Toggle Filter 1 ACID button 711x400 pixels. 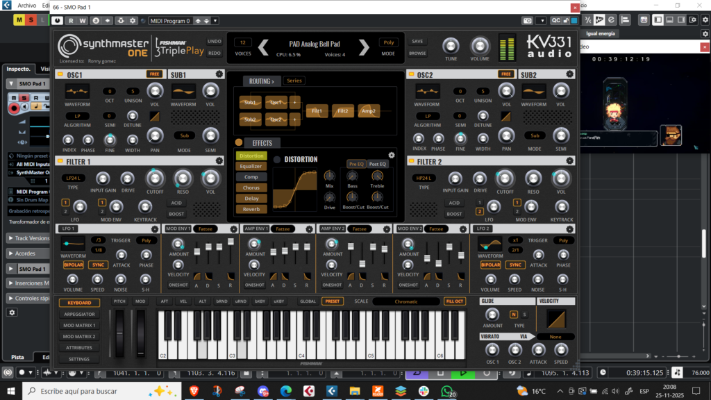point(176,203)
